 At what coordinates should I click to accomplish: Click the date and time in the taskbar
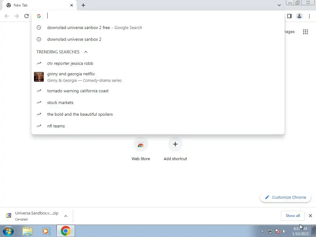pyautogui.click(x=300, y=231)
